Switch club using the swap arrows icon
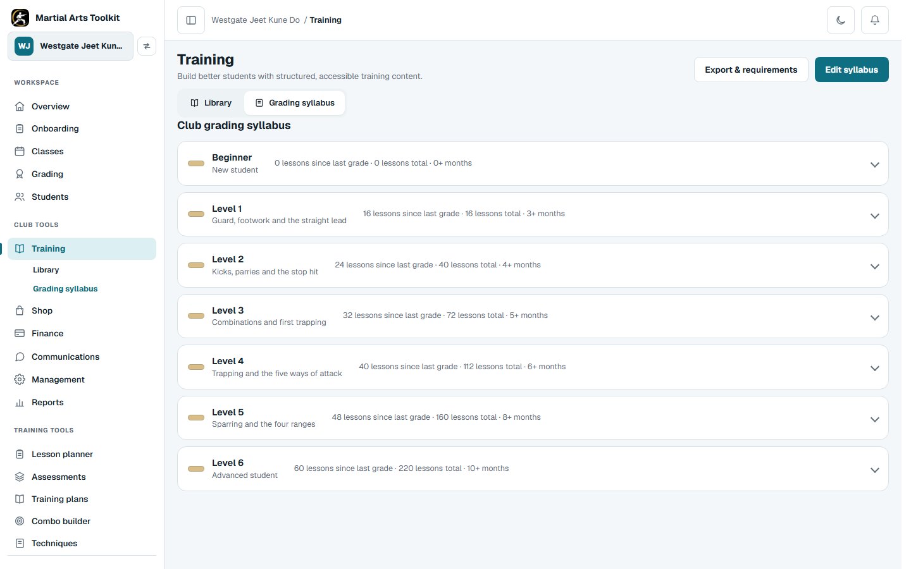 pyautogui.click(x=147, y=46)
